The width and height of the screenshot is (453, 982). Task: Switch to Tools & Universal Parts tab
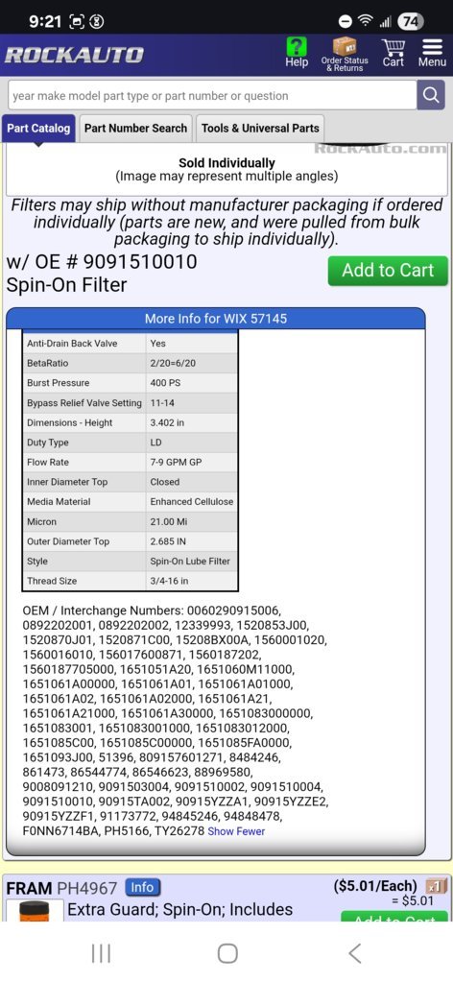pyautogui.click(x=260, y=129)
